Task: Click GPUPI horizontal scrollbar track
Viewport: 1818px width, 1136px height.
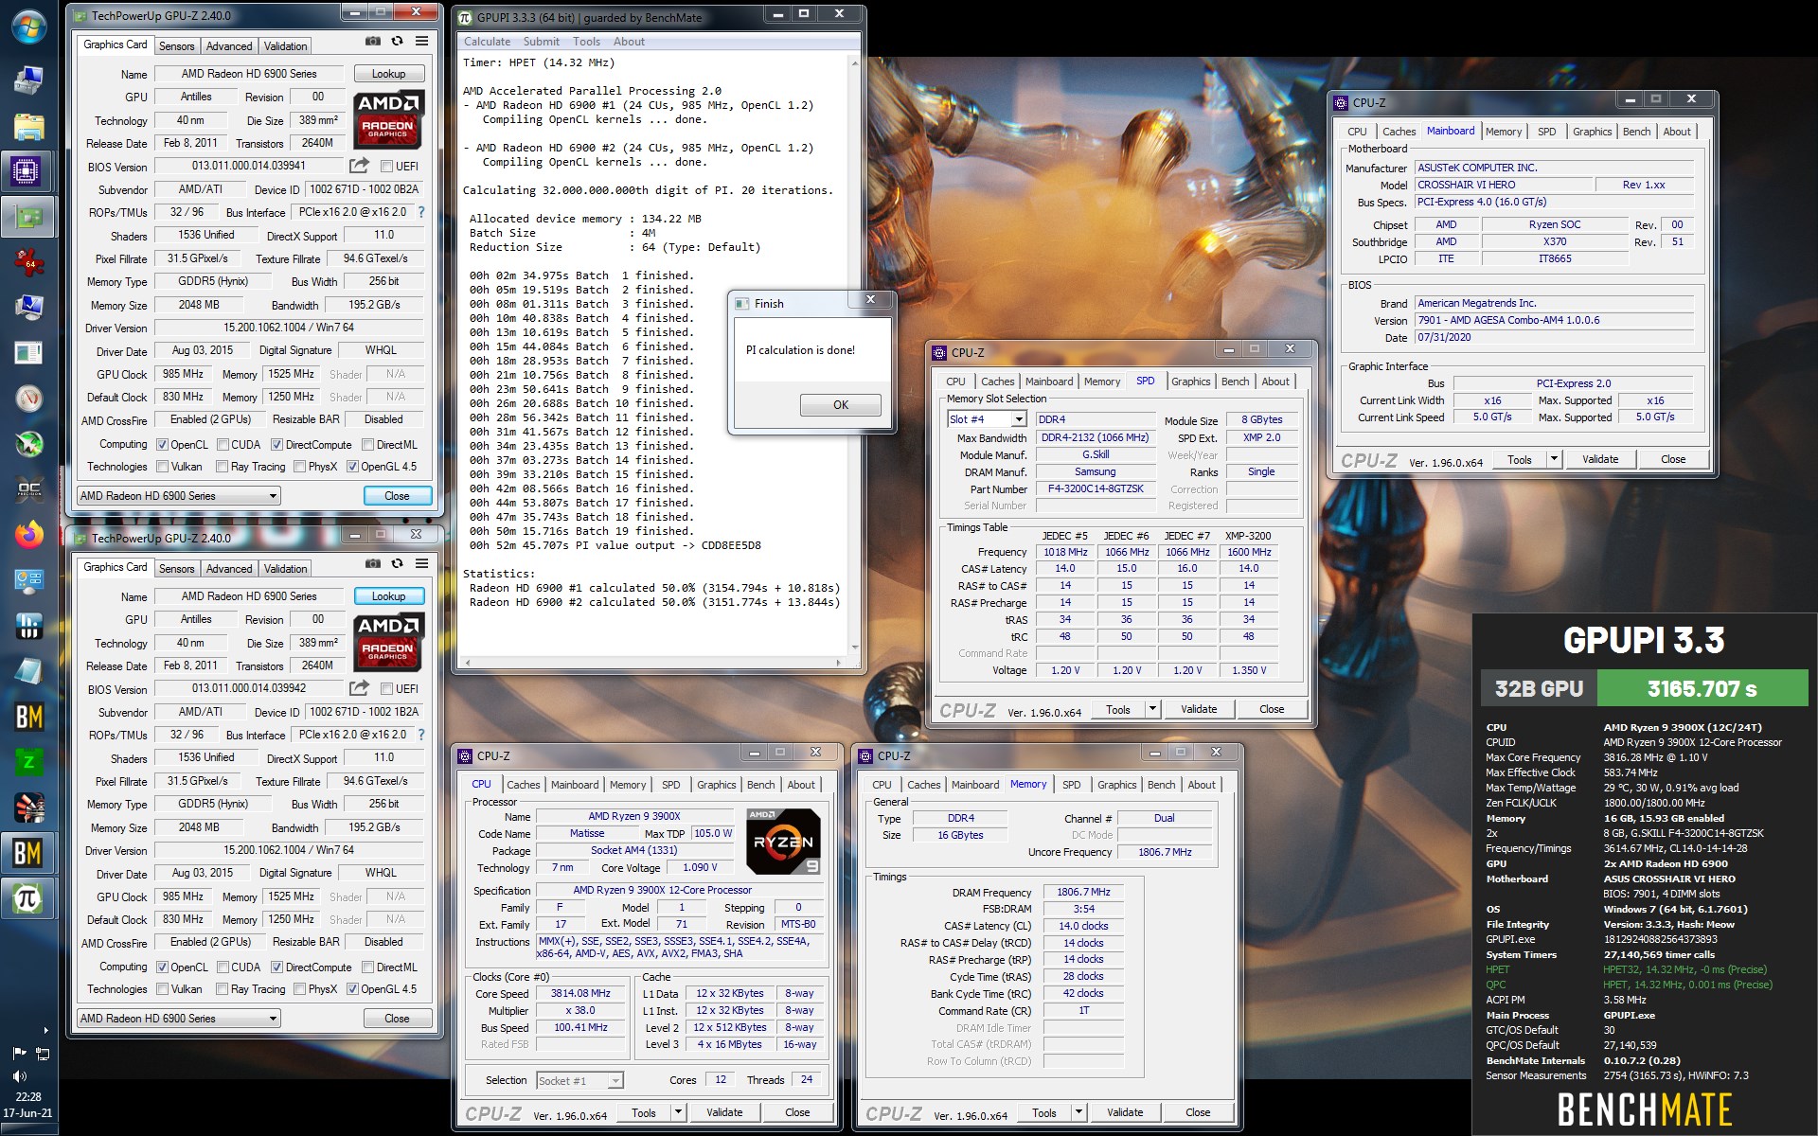Action: [x=652, y=663]
